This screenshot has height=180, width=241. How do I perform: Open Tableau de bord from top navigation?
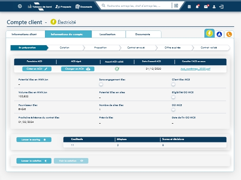[40, 6]
